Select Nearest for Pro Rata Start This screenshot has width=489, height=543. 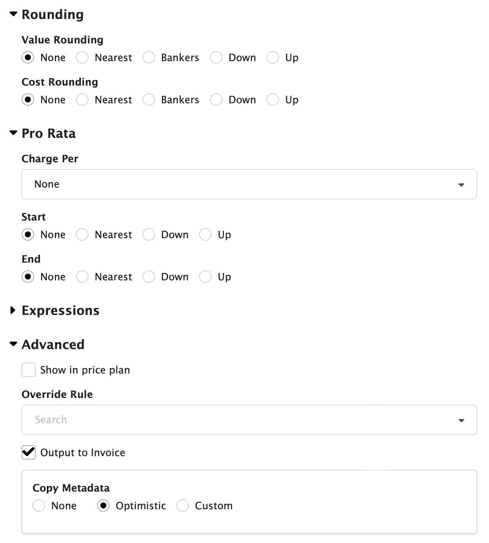pyautogui.click(x=82, y=235)
